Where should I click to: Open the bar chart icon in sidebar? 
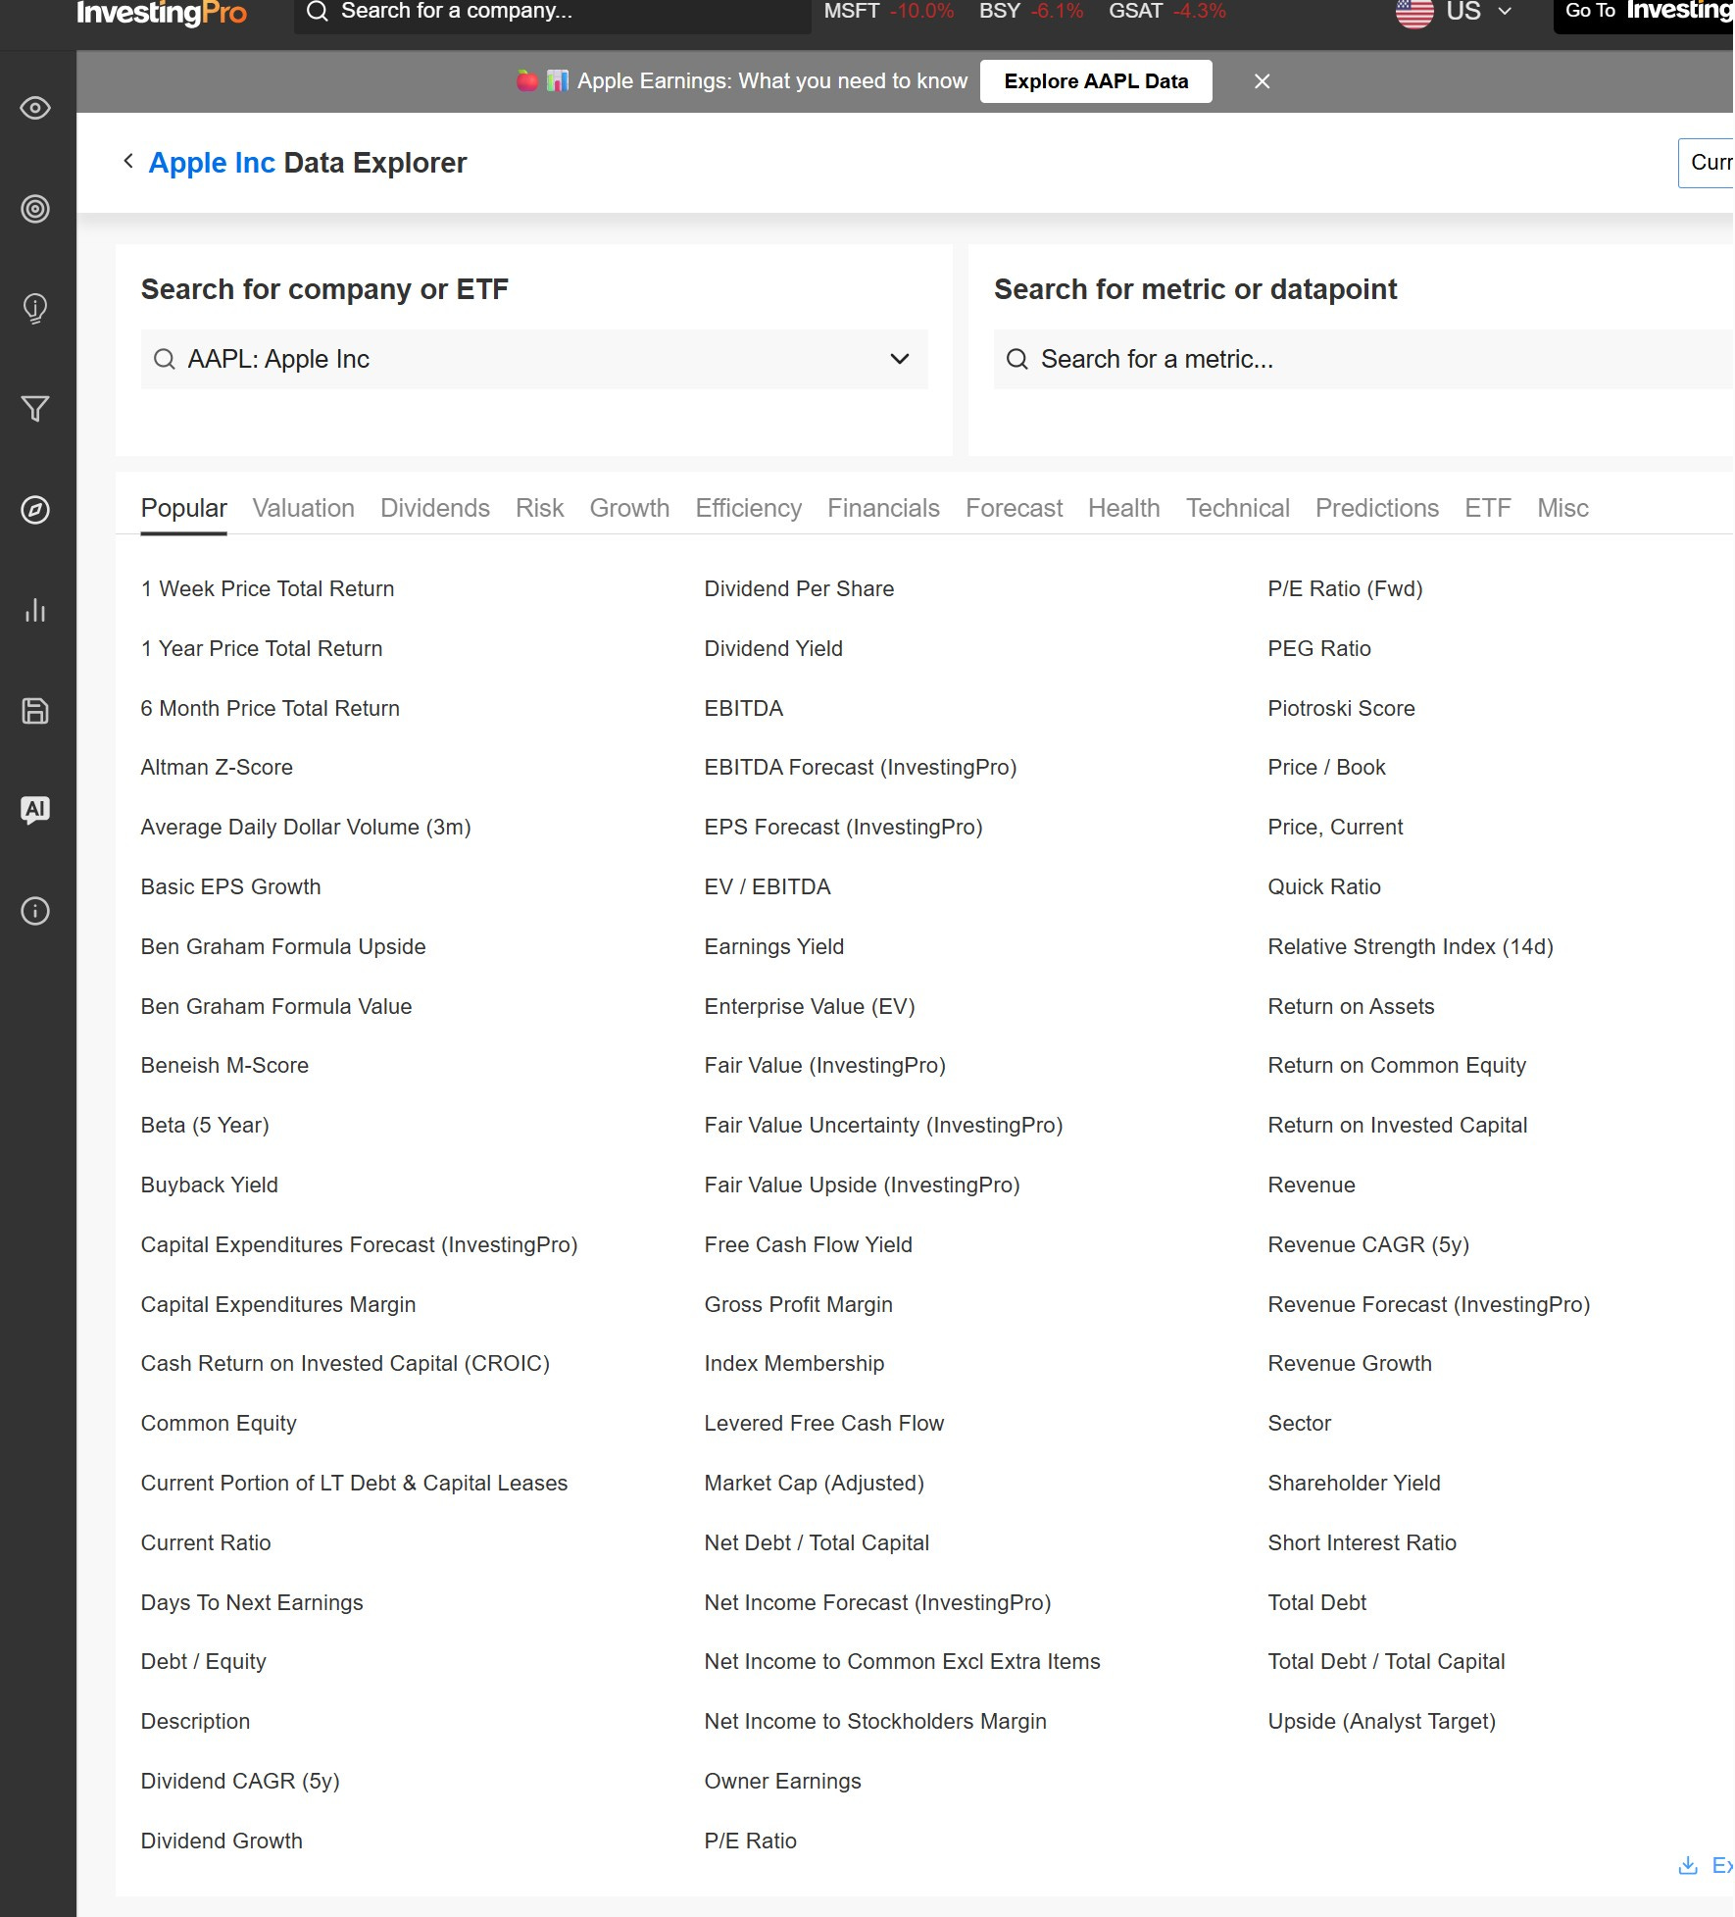pyautogui.click(x=35, y=610)
